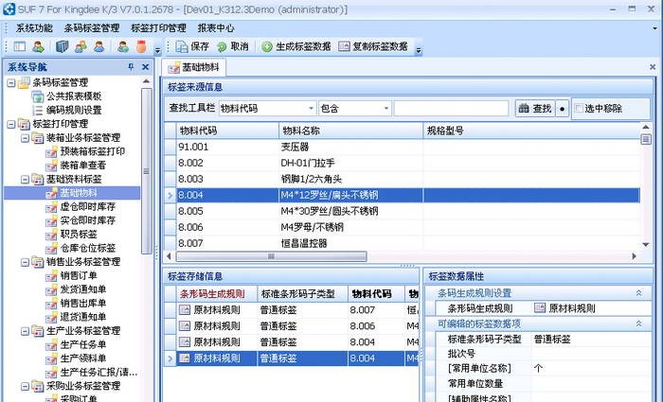Click the search text input field
Screen dimensions: 663x402
pyautogui.click(x=451, y=109)
